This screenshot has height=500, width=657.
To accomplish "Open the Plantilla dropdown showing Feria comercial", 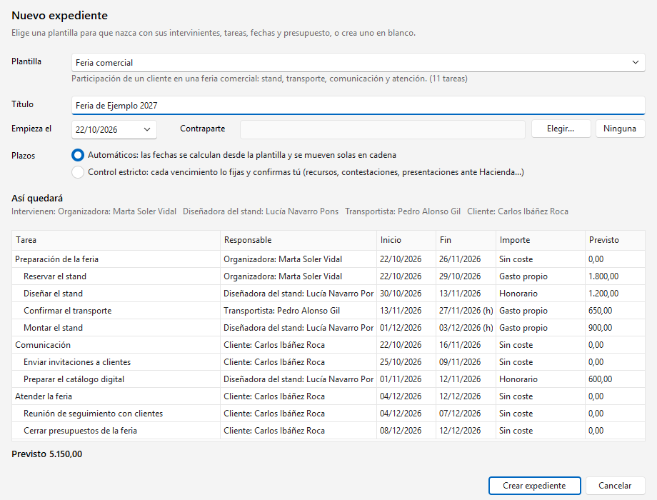I will pos(358,62).
